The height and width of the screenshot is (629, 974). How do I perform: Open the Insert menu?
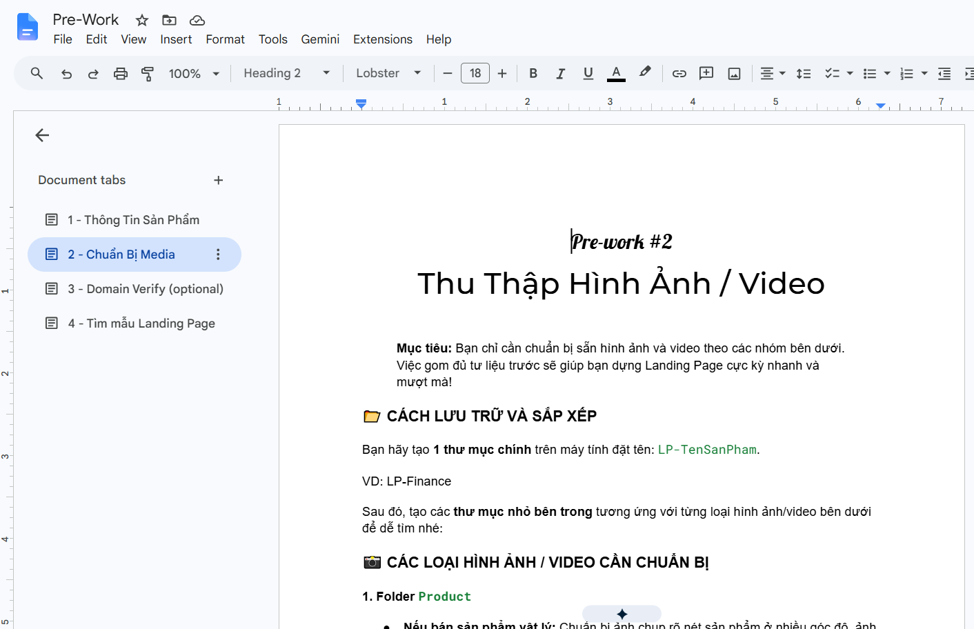pos(176,39)
